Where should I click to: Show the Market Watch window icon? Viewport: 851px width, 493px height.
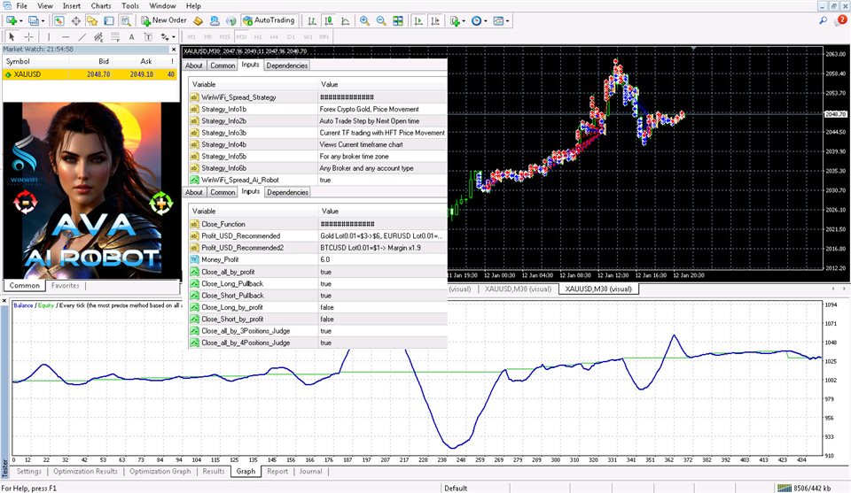click(59, 20)
